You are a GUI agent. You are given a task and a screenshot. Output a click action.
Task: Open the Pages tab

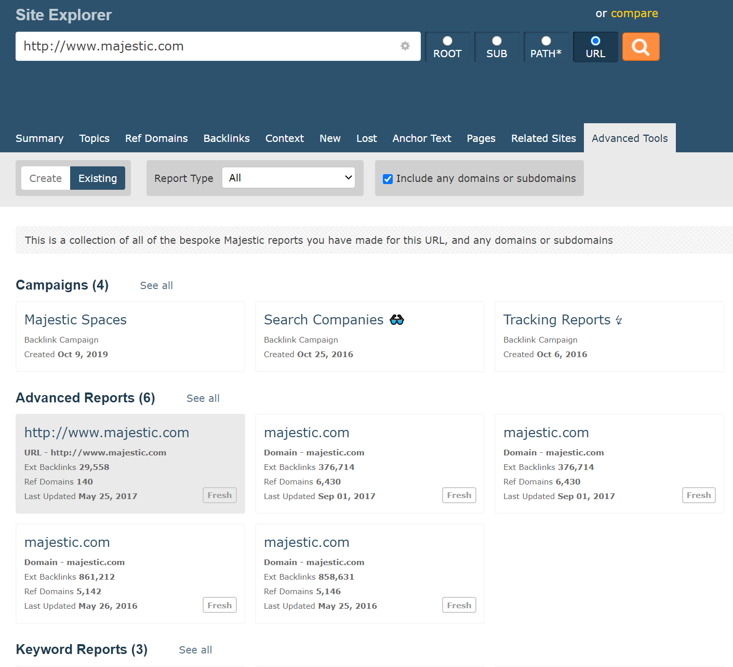(481, 138)
